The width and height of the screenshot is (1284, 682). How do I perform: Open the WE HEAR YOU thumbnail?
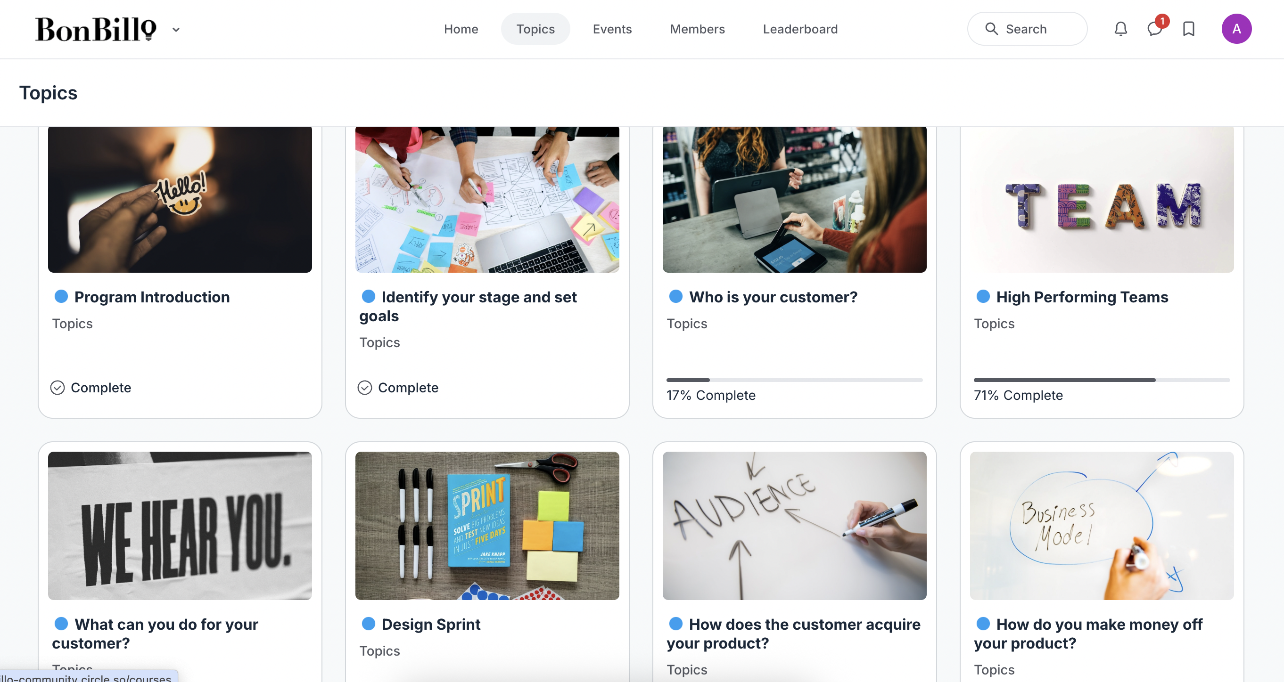point(180,526)
